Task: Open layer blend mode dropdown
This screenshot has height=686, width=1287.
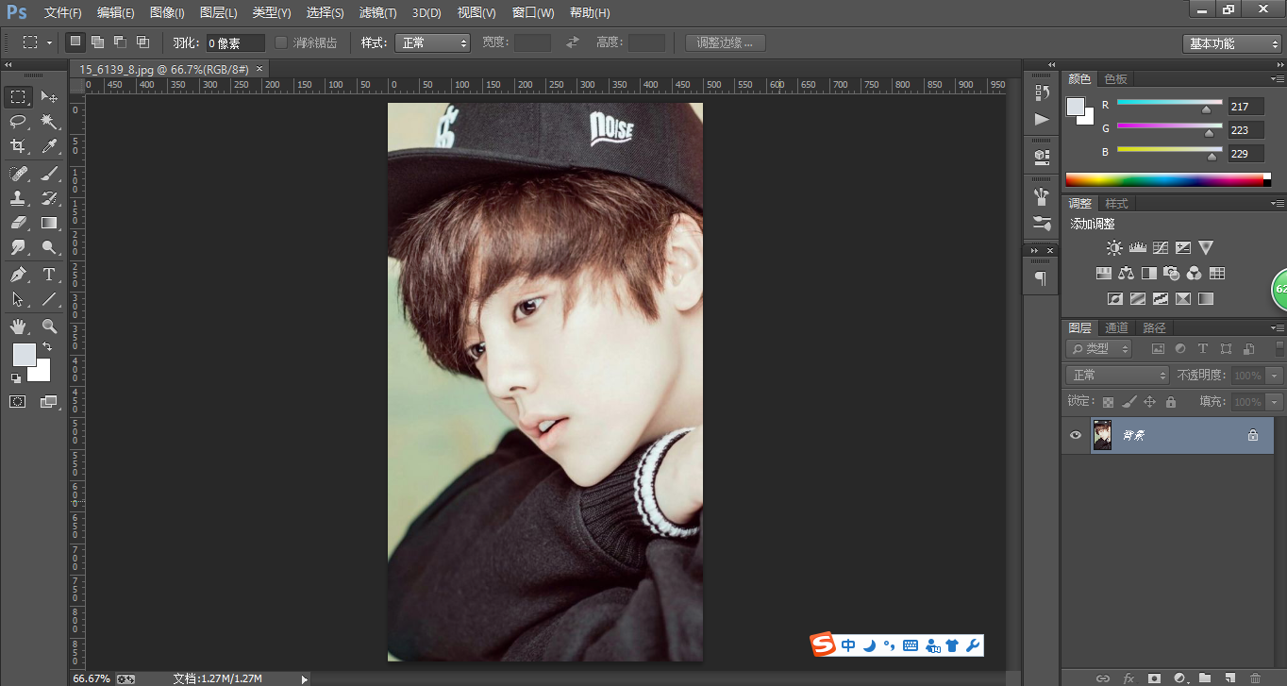Action: (1117, 376)
